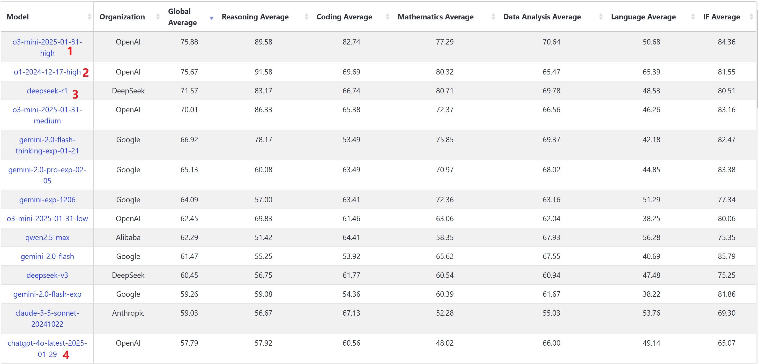Screen dimensions: 758x364
Task: Sort table by Reasoning Average arrows
Action: click(x=307, y=17)
